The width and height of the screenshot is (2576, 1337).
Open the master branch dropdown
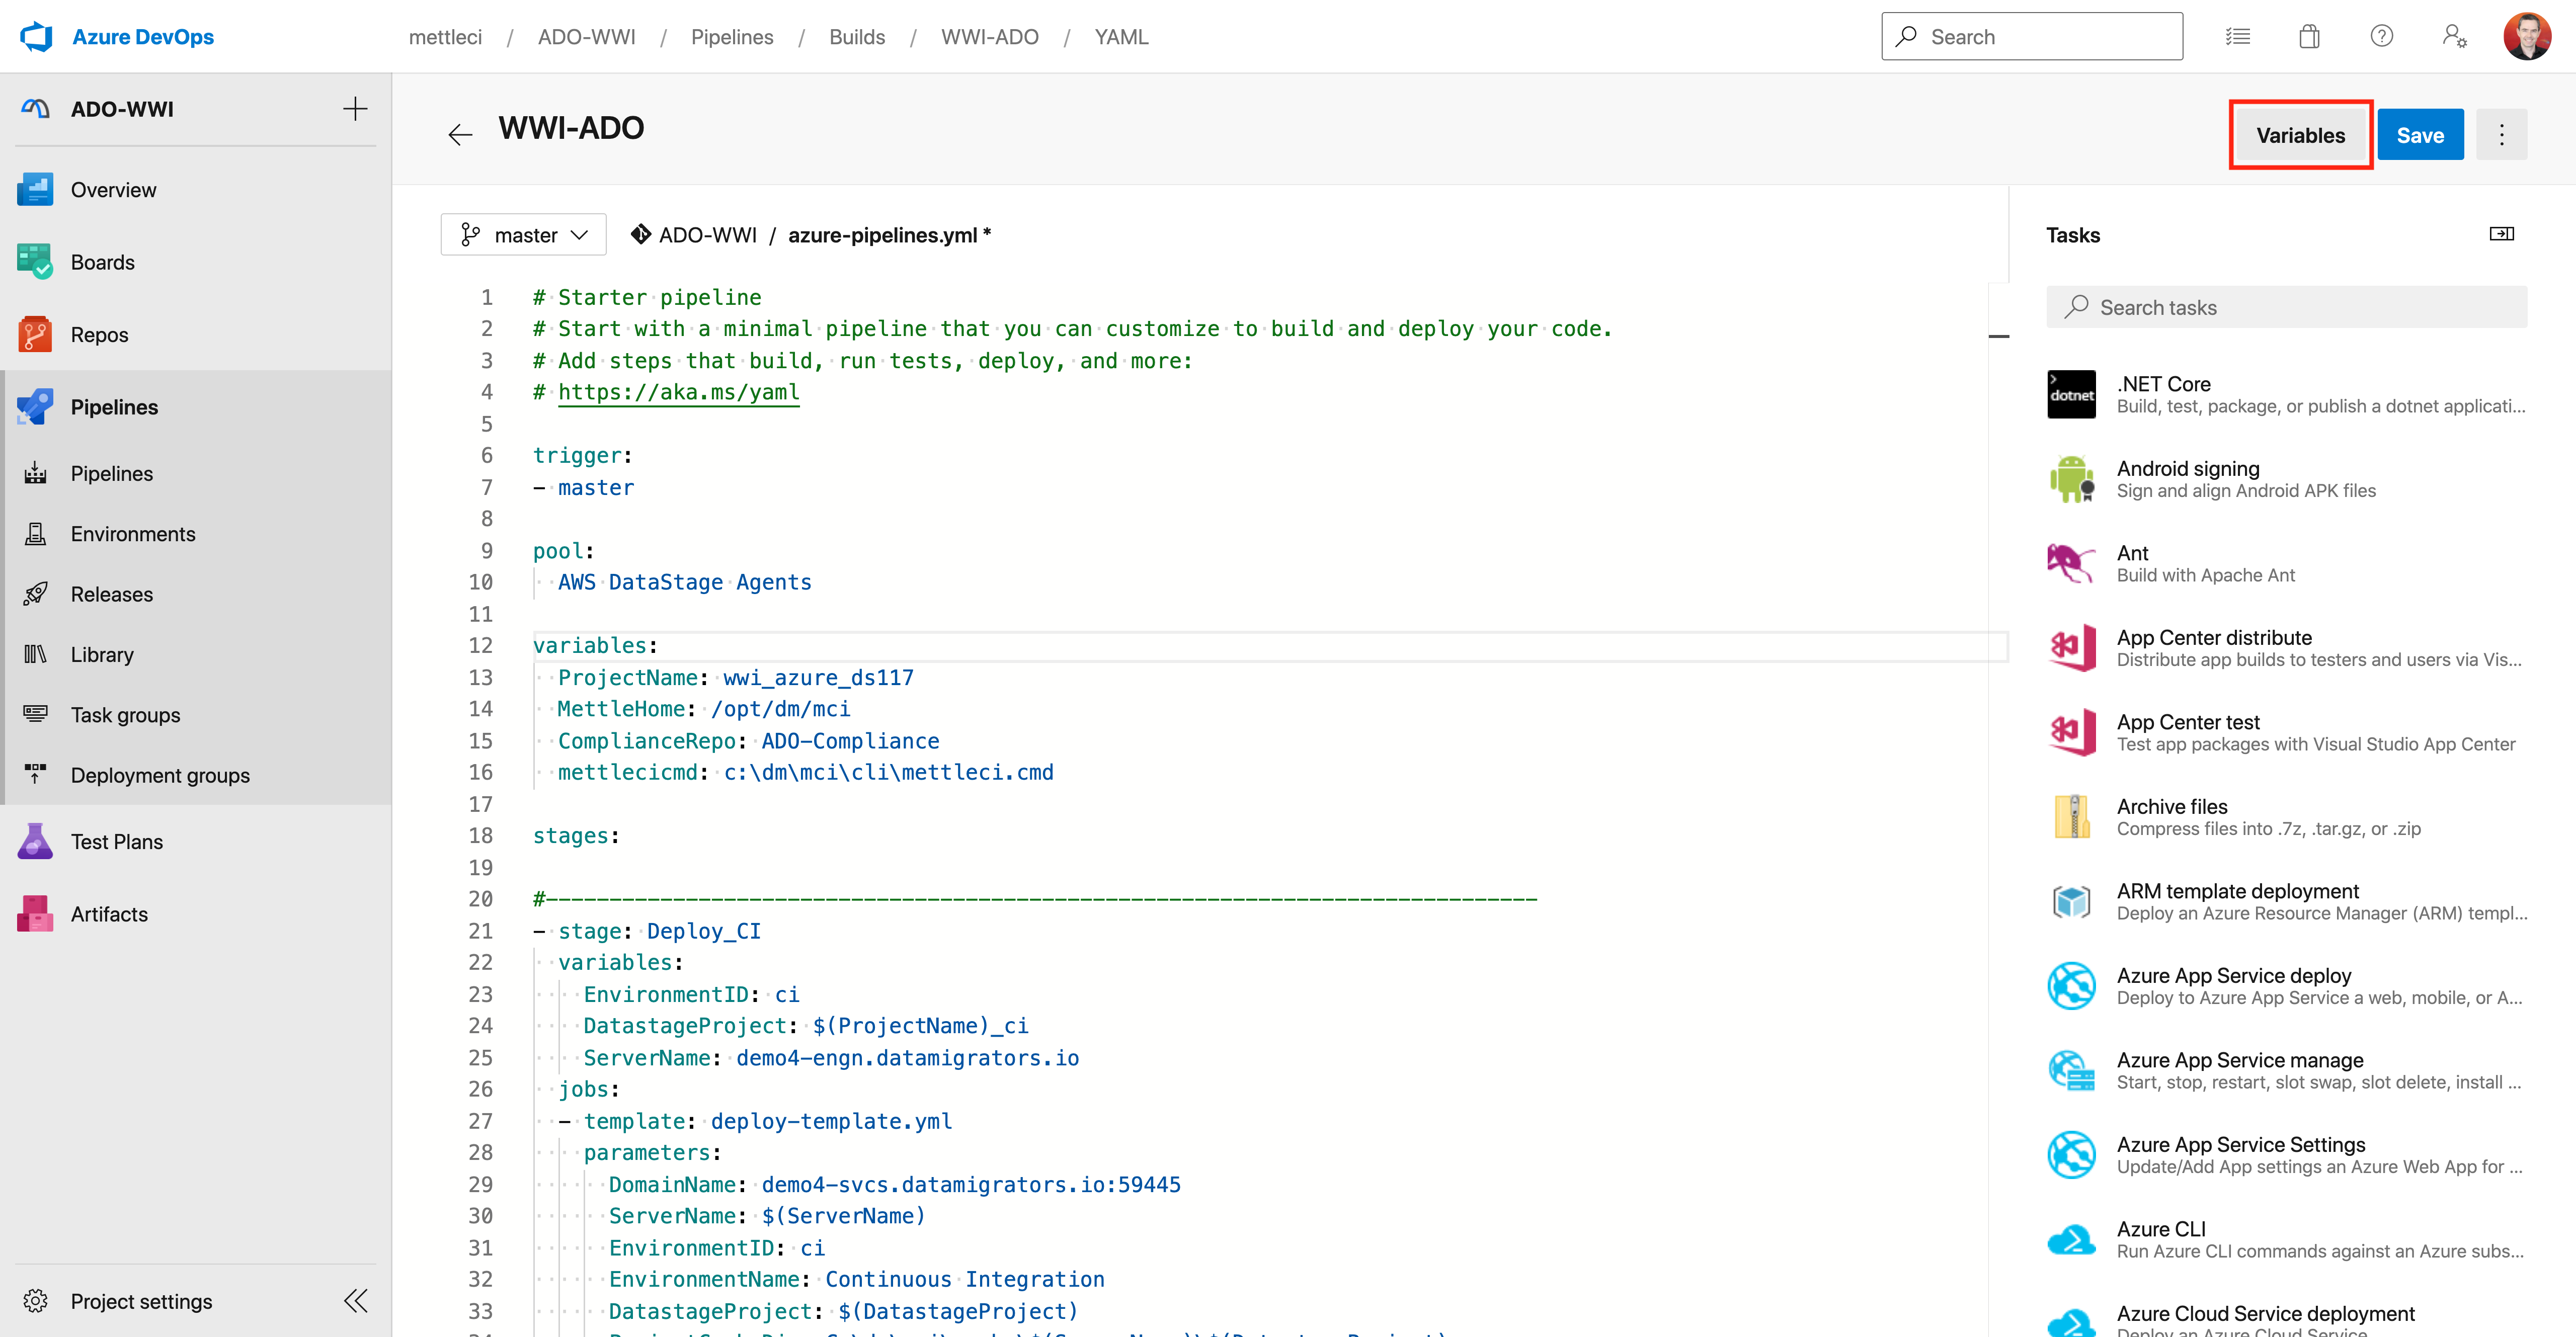click(523, 234)
